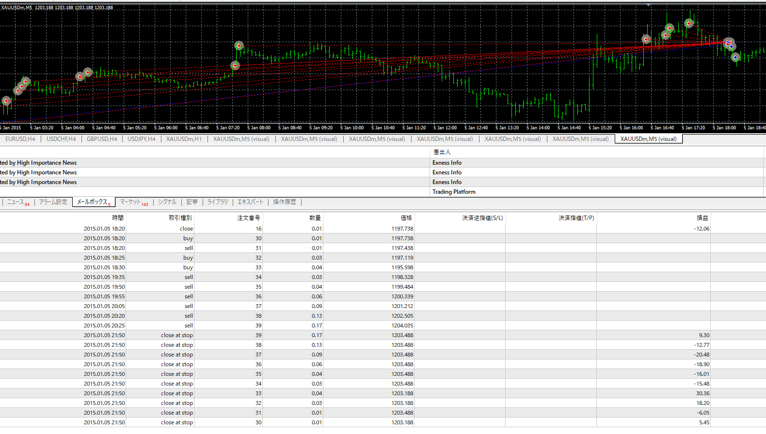Screen dimensions: 766x434
Task: Open the マーケット tab
Action: click(131, 202)
